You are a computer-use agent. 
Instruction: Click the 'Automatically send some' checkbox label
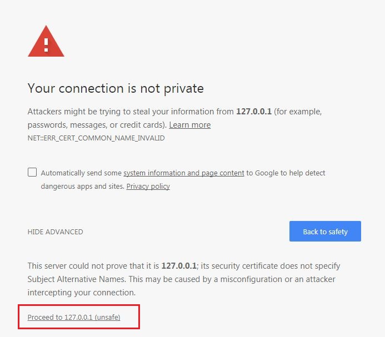81,173
